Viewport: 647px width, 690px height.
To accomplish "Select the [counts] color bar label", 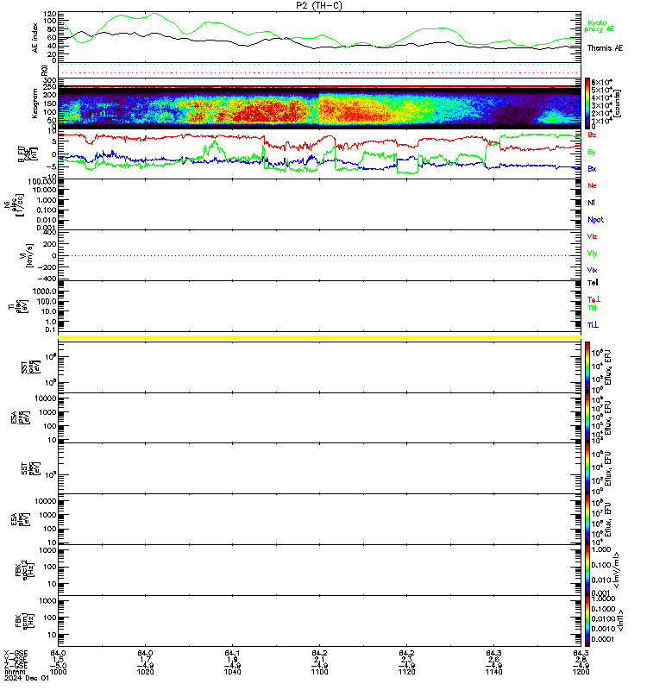I will [618, 103].
